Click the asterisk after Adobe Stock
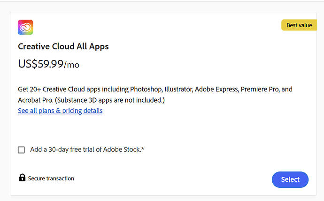The width and height of the screenshot is (324, 201). coord(143,149)
